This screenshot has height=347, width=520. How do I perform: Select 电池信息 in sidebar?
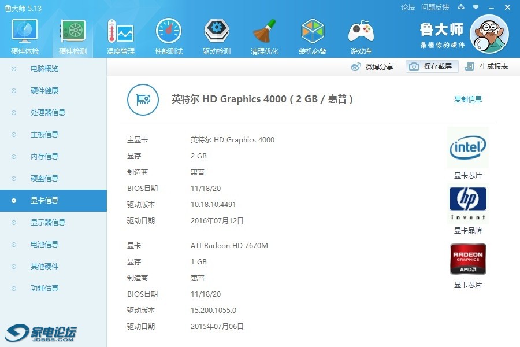(53, 245)
